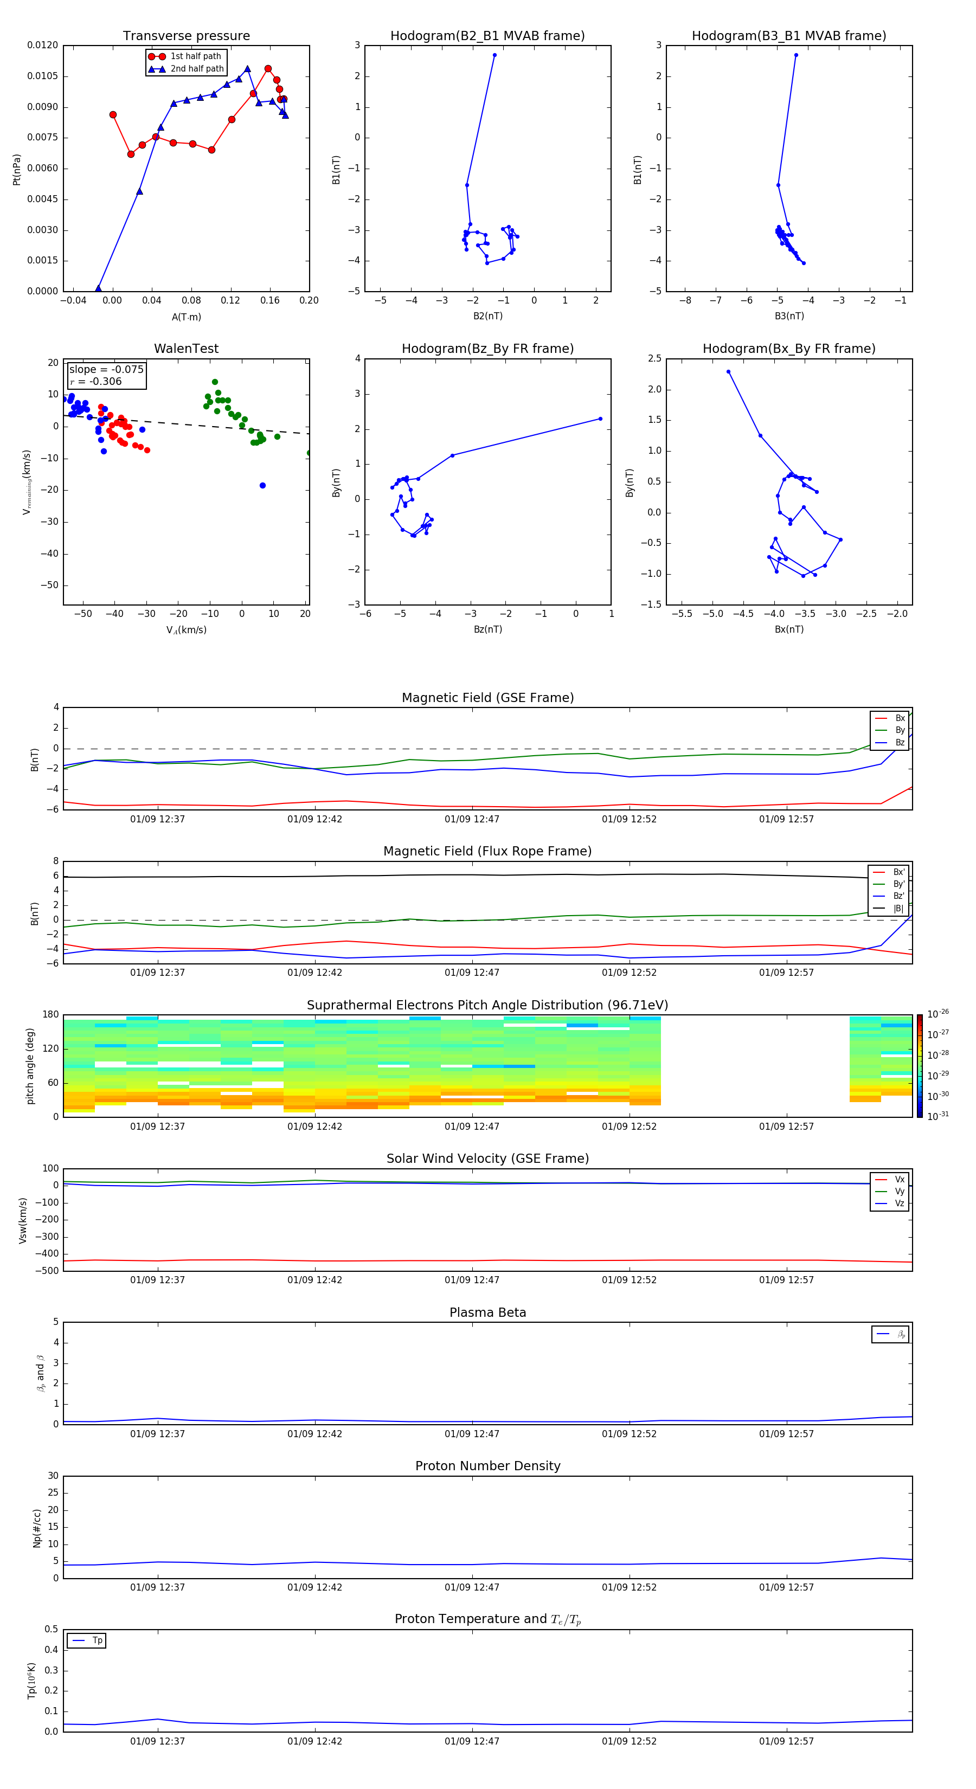Click the 'V_remaining(km/s)' y-axis label
The height and width of the screenshot is (1789, 976).
click(x=27, y=482)
